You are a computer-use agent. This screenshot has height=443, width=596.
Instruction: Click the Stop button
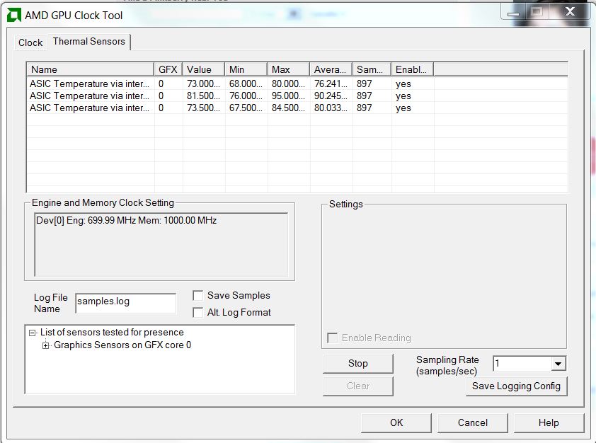tap(358, 364)
